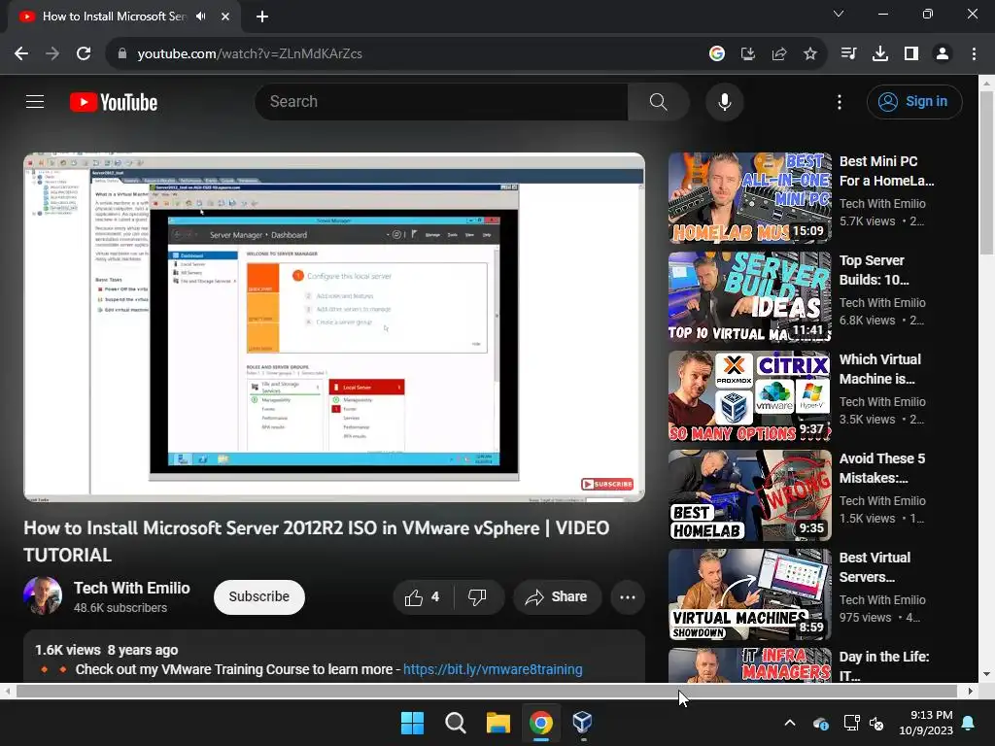Open notifications bell in tray
The width and height of the screenshot is (995, 746).
(x=969, y=723)
